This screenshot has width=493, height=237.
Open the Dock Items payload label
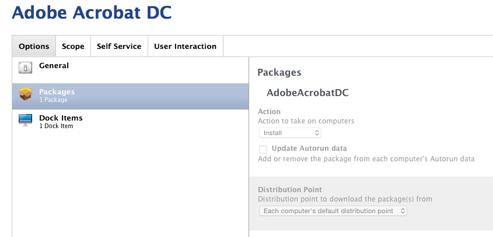(61, 118)
